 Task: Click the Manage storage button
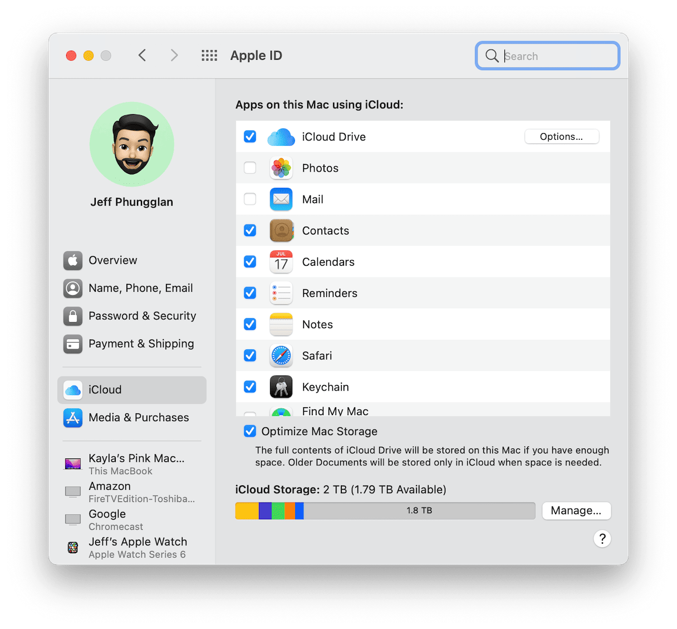point(576,510)
